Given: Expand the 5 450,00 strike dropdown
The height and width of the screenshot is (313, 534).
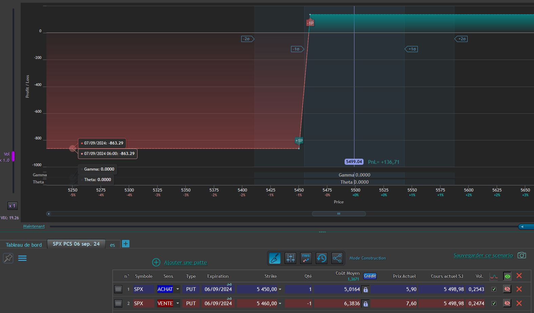Looking at the screenshot, I should pos(280,290).
